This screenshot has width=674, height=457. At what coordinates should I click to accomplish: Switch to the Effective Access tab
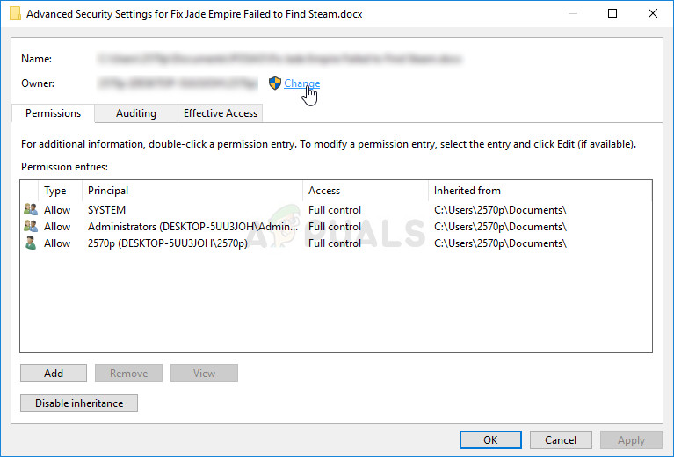(x=220, y=113)
